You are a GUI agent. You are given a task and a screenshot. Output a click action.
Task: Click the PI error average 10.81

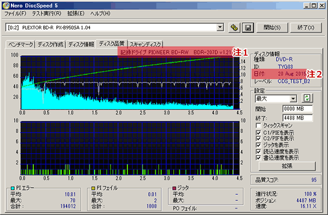tap(70, 194)
